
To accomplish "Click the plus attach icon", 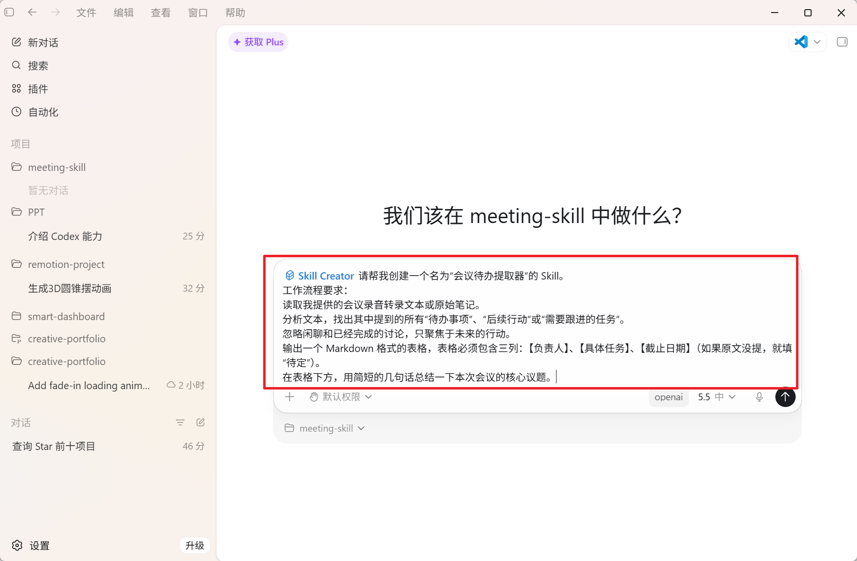I will point(290,397).
